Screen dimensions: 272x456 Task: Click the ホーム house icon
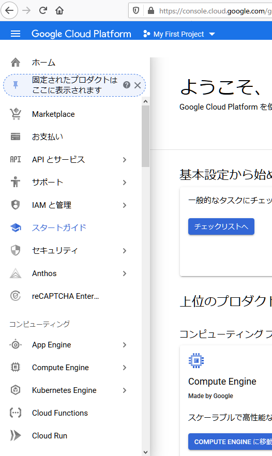click(x=16, y=62)
